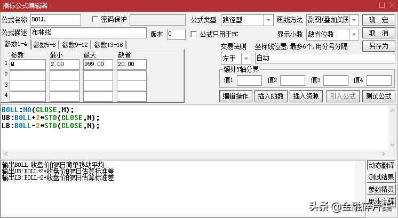
Task: Click the 动态翻译 side button
Action: pos(381,165)
